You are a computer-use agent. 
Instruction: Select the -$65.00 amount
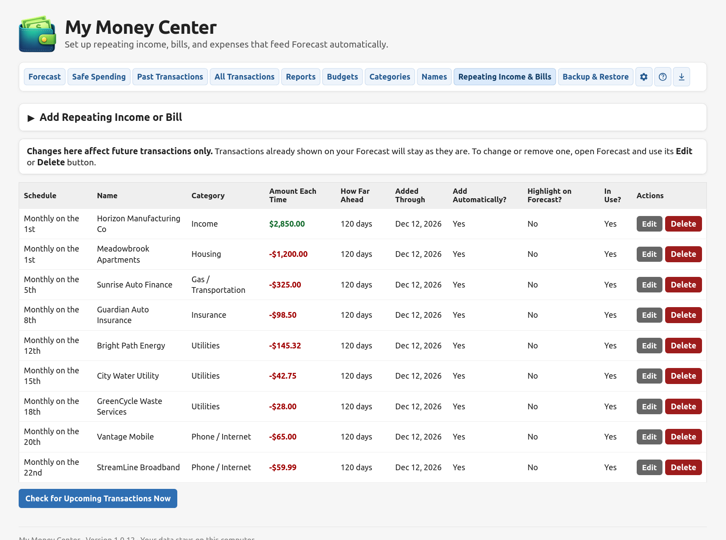point(283,437)
